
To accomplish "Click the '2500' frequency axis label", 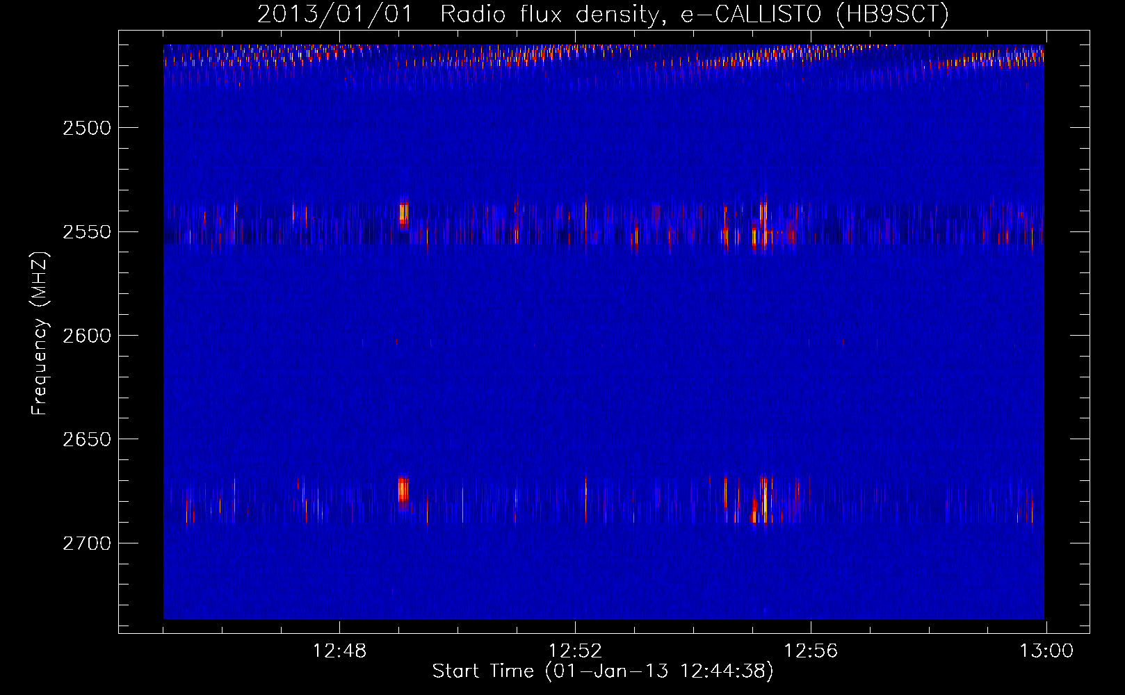I will 87,128.
